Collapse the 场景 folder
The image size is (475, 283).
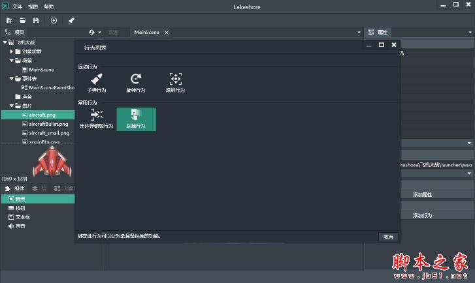(12, 61)
